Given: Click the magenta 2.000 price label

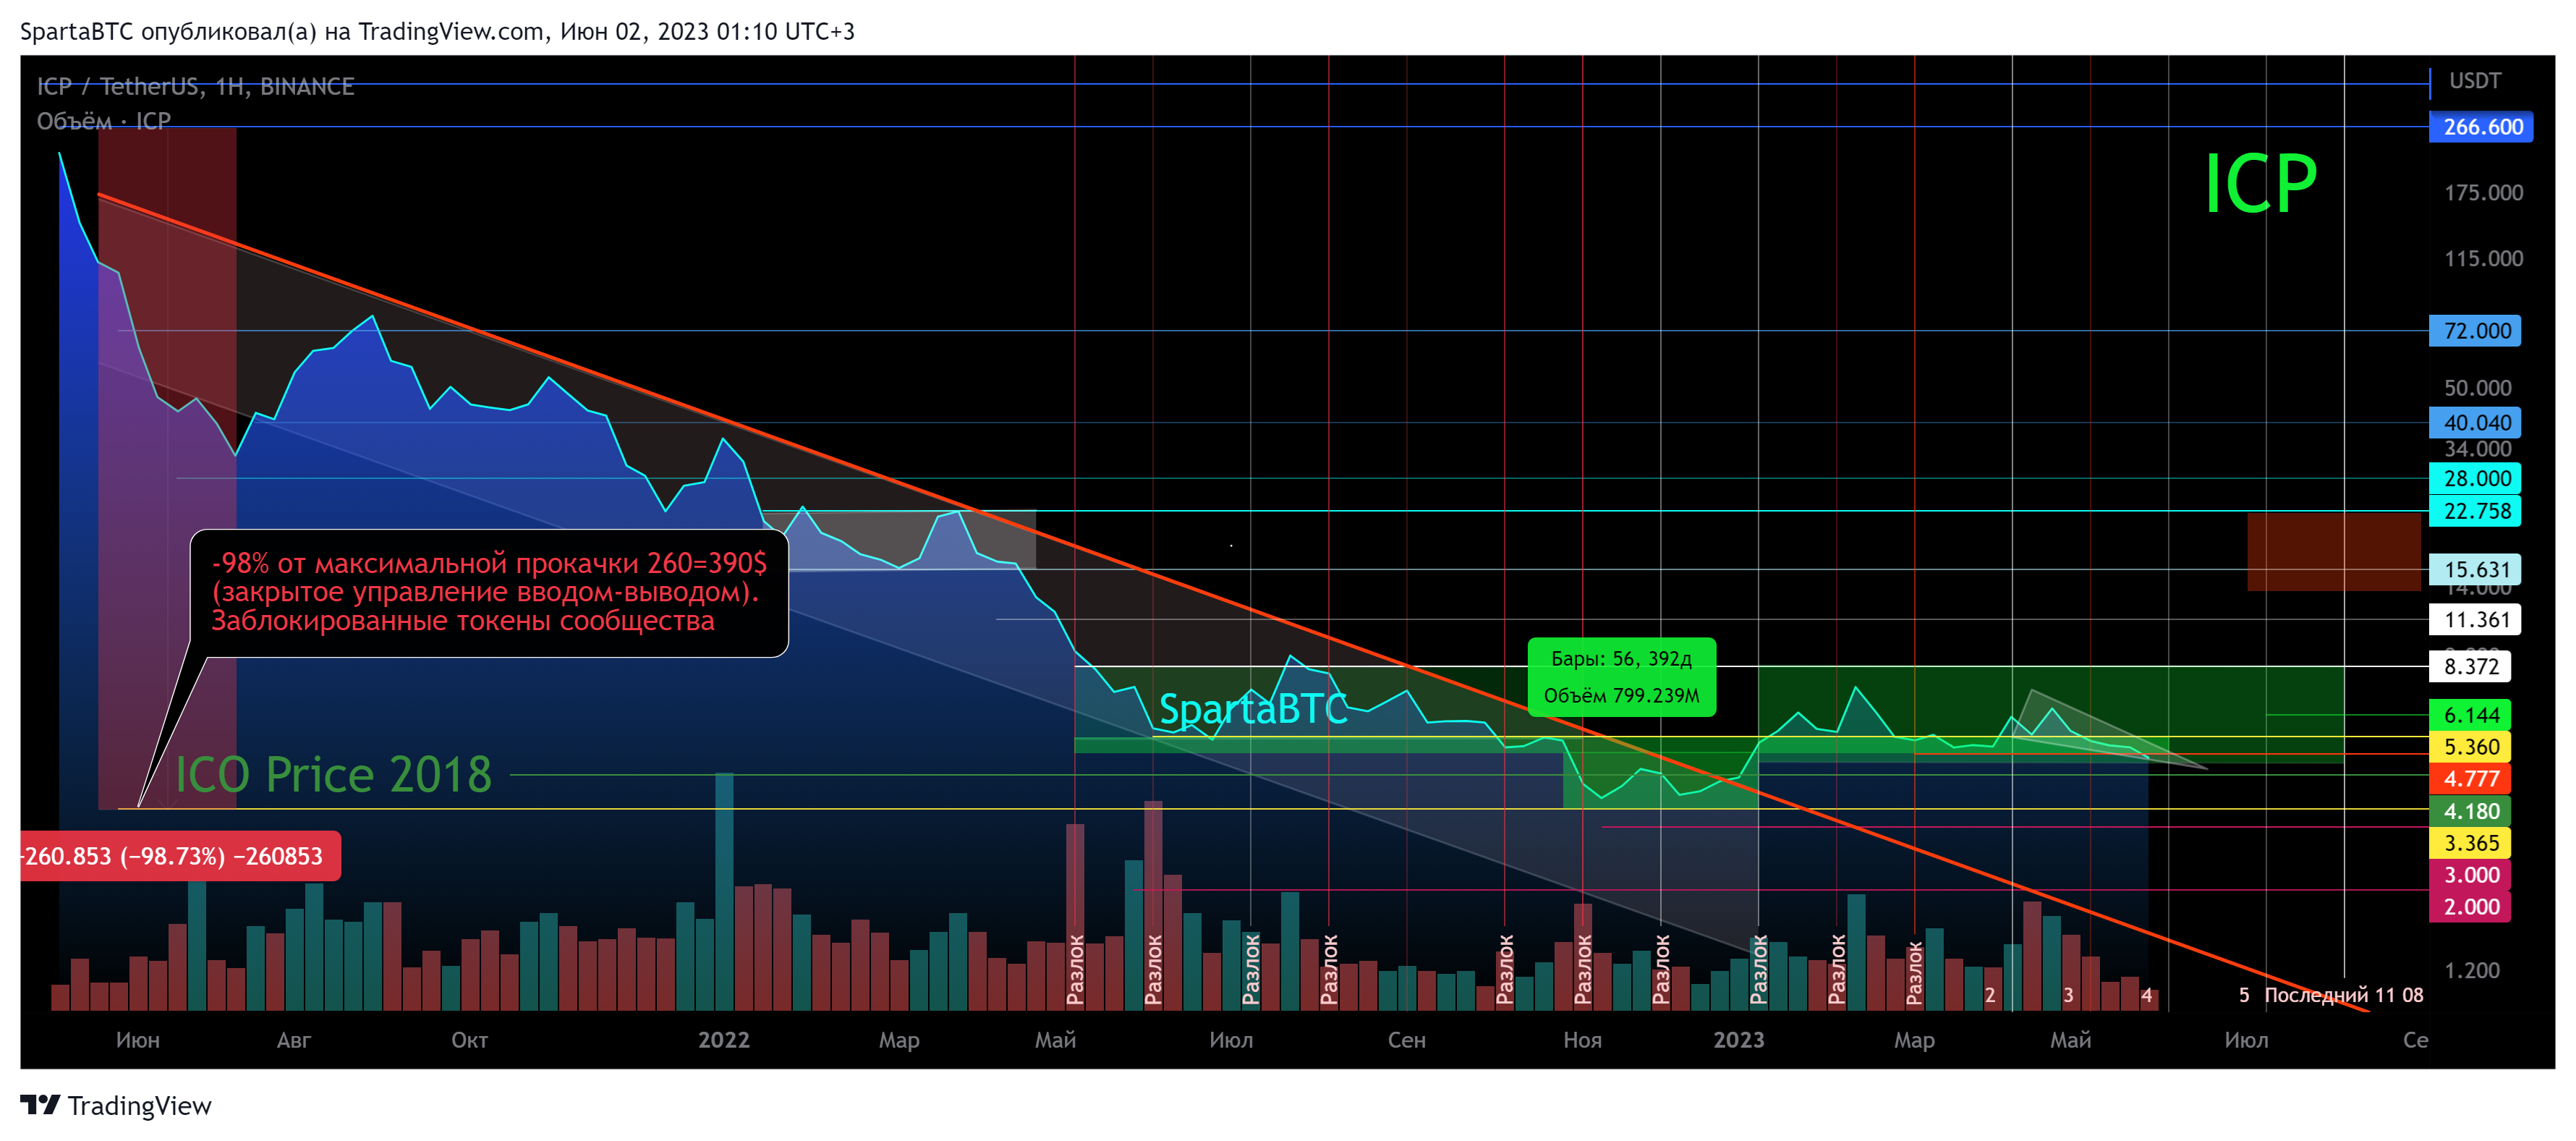Looking at the screenshot, I should point(2470,907).
